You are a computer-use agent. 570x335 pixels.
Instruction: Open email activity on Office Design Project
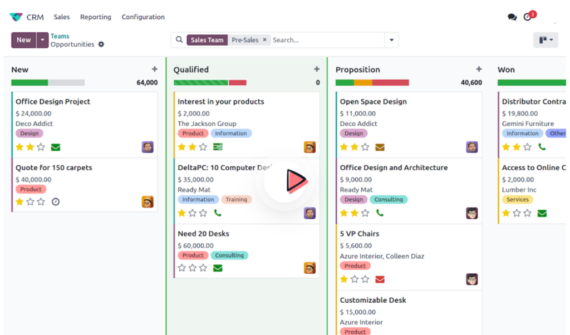tap(56, 147)
